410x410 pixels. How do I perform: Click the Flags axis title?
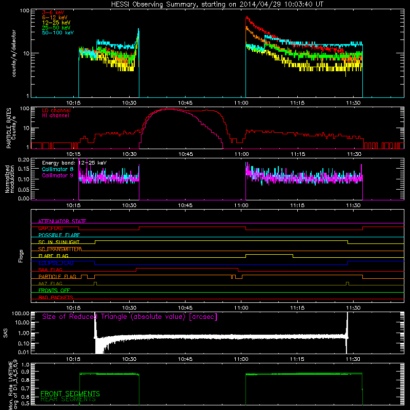pyautogui.click(x=21, y=256)
